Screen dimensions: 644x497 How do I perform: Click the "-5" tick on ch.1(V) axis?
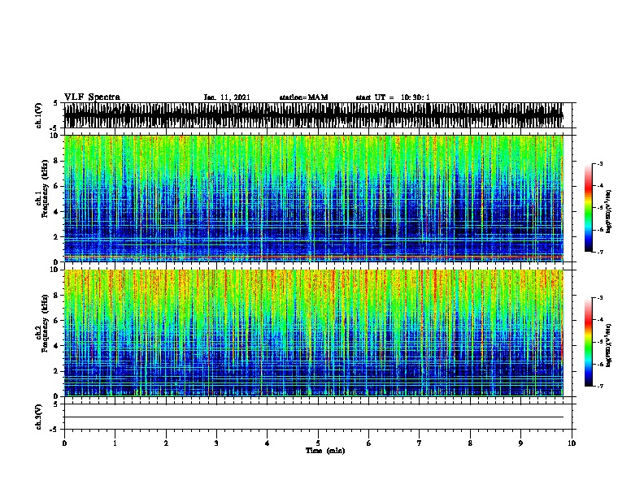[x=54, y=128]
